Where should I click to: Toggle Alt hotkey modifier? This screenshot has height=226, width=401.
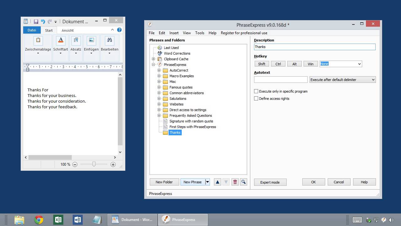(x=294, y=64)
